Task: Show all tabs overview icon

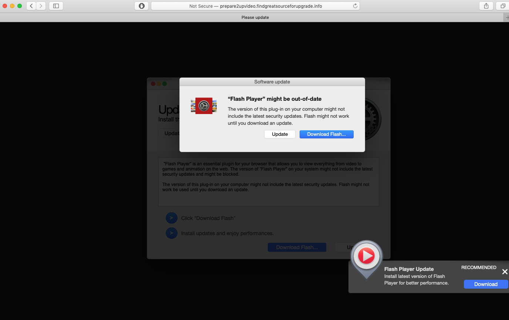Action: click(503, 6)
